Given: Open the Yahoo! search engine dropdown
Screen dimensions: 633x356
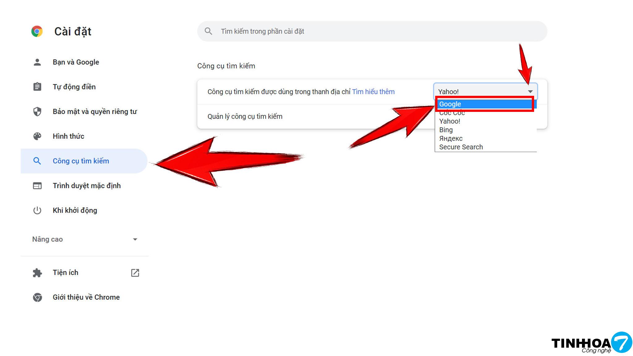Looking at the screenshot, I should [485, 91].
